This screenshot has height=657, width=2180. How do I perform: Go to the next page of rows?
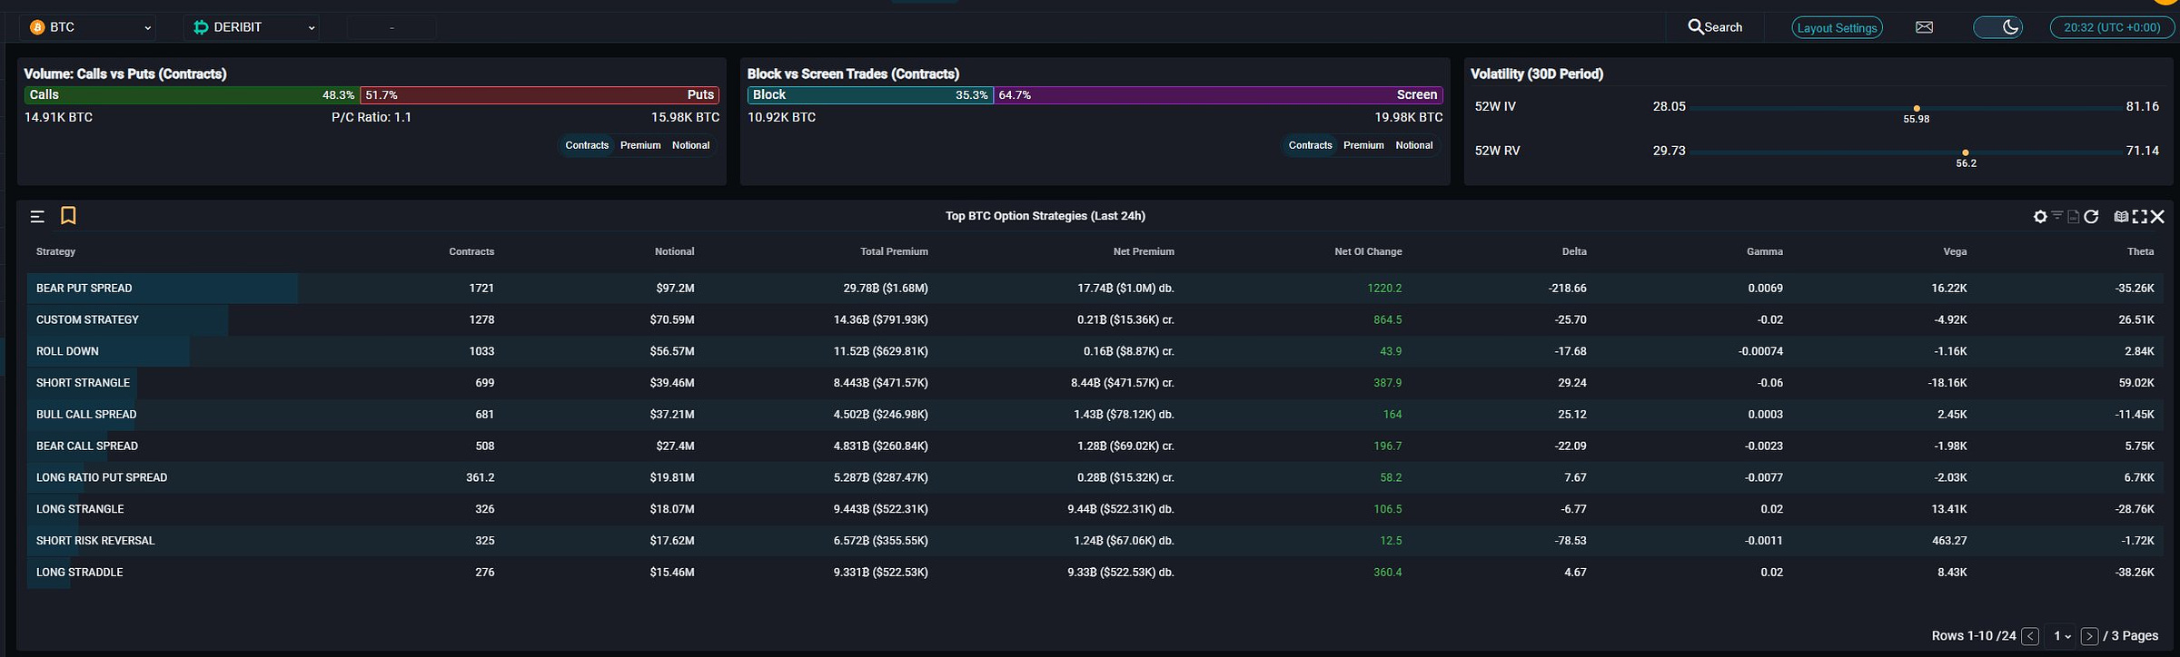[2089, 636]
